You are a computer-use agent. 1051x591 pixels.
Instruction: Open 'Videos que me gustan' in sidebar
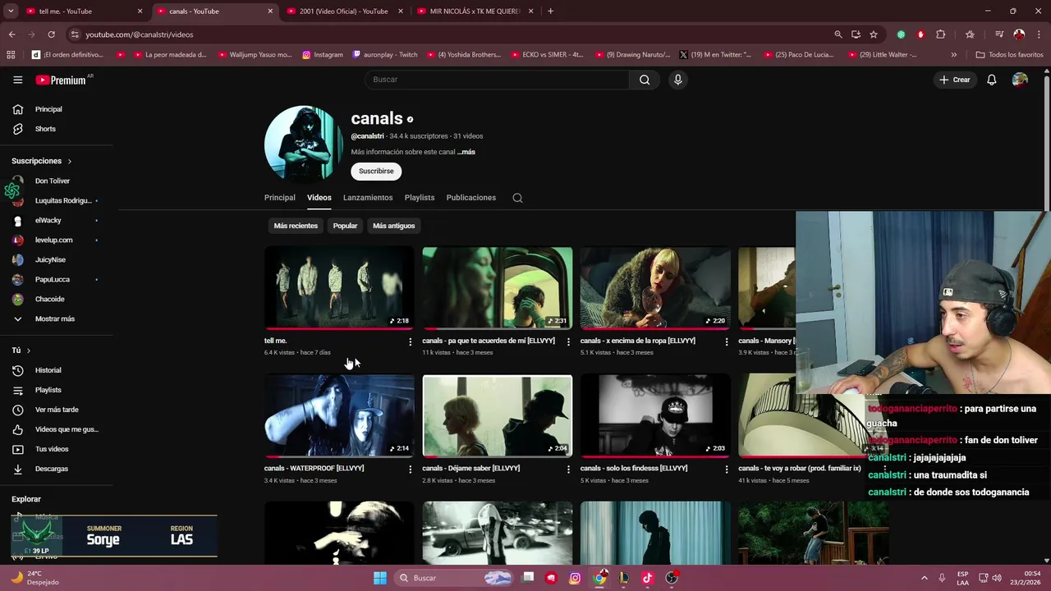coord(66,429)
